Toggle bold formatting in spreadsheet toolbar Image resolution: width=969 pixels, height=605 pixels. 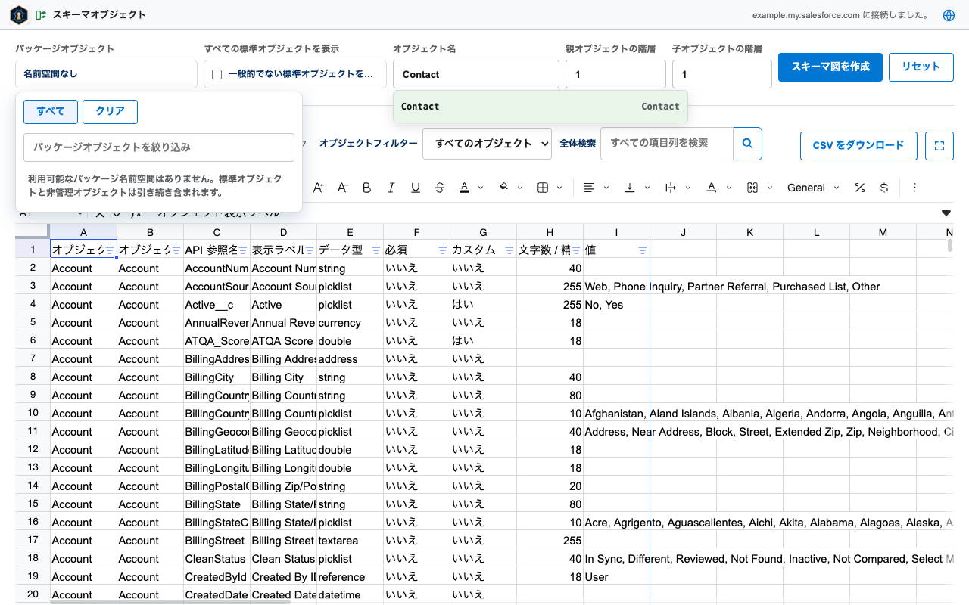(367, 188)
